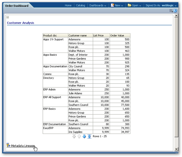Click the 463 order value cell
The width and height of the screenshot is (182, 157).
[120, 51]
